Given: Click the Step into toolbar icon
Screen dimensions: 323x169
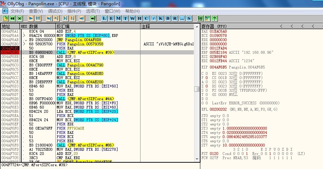Looking at the screenshot, I should click(x=49, y=19).
